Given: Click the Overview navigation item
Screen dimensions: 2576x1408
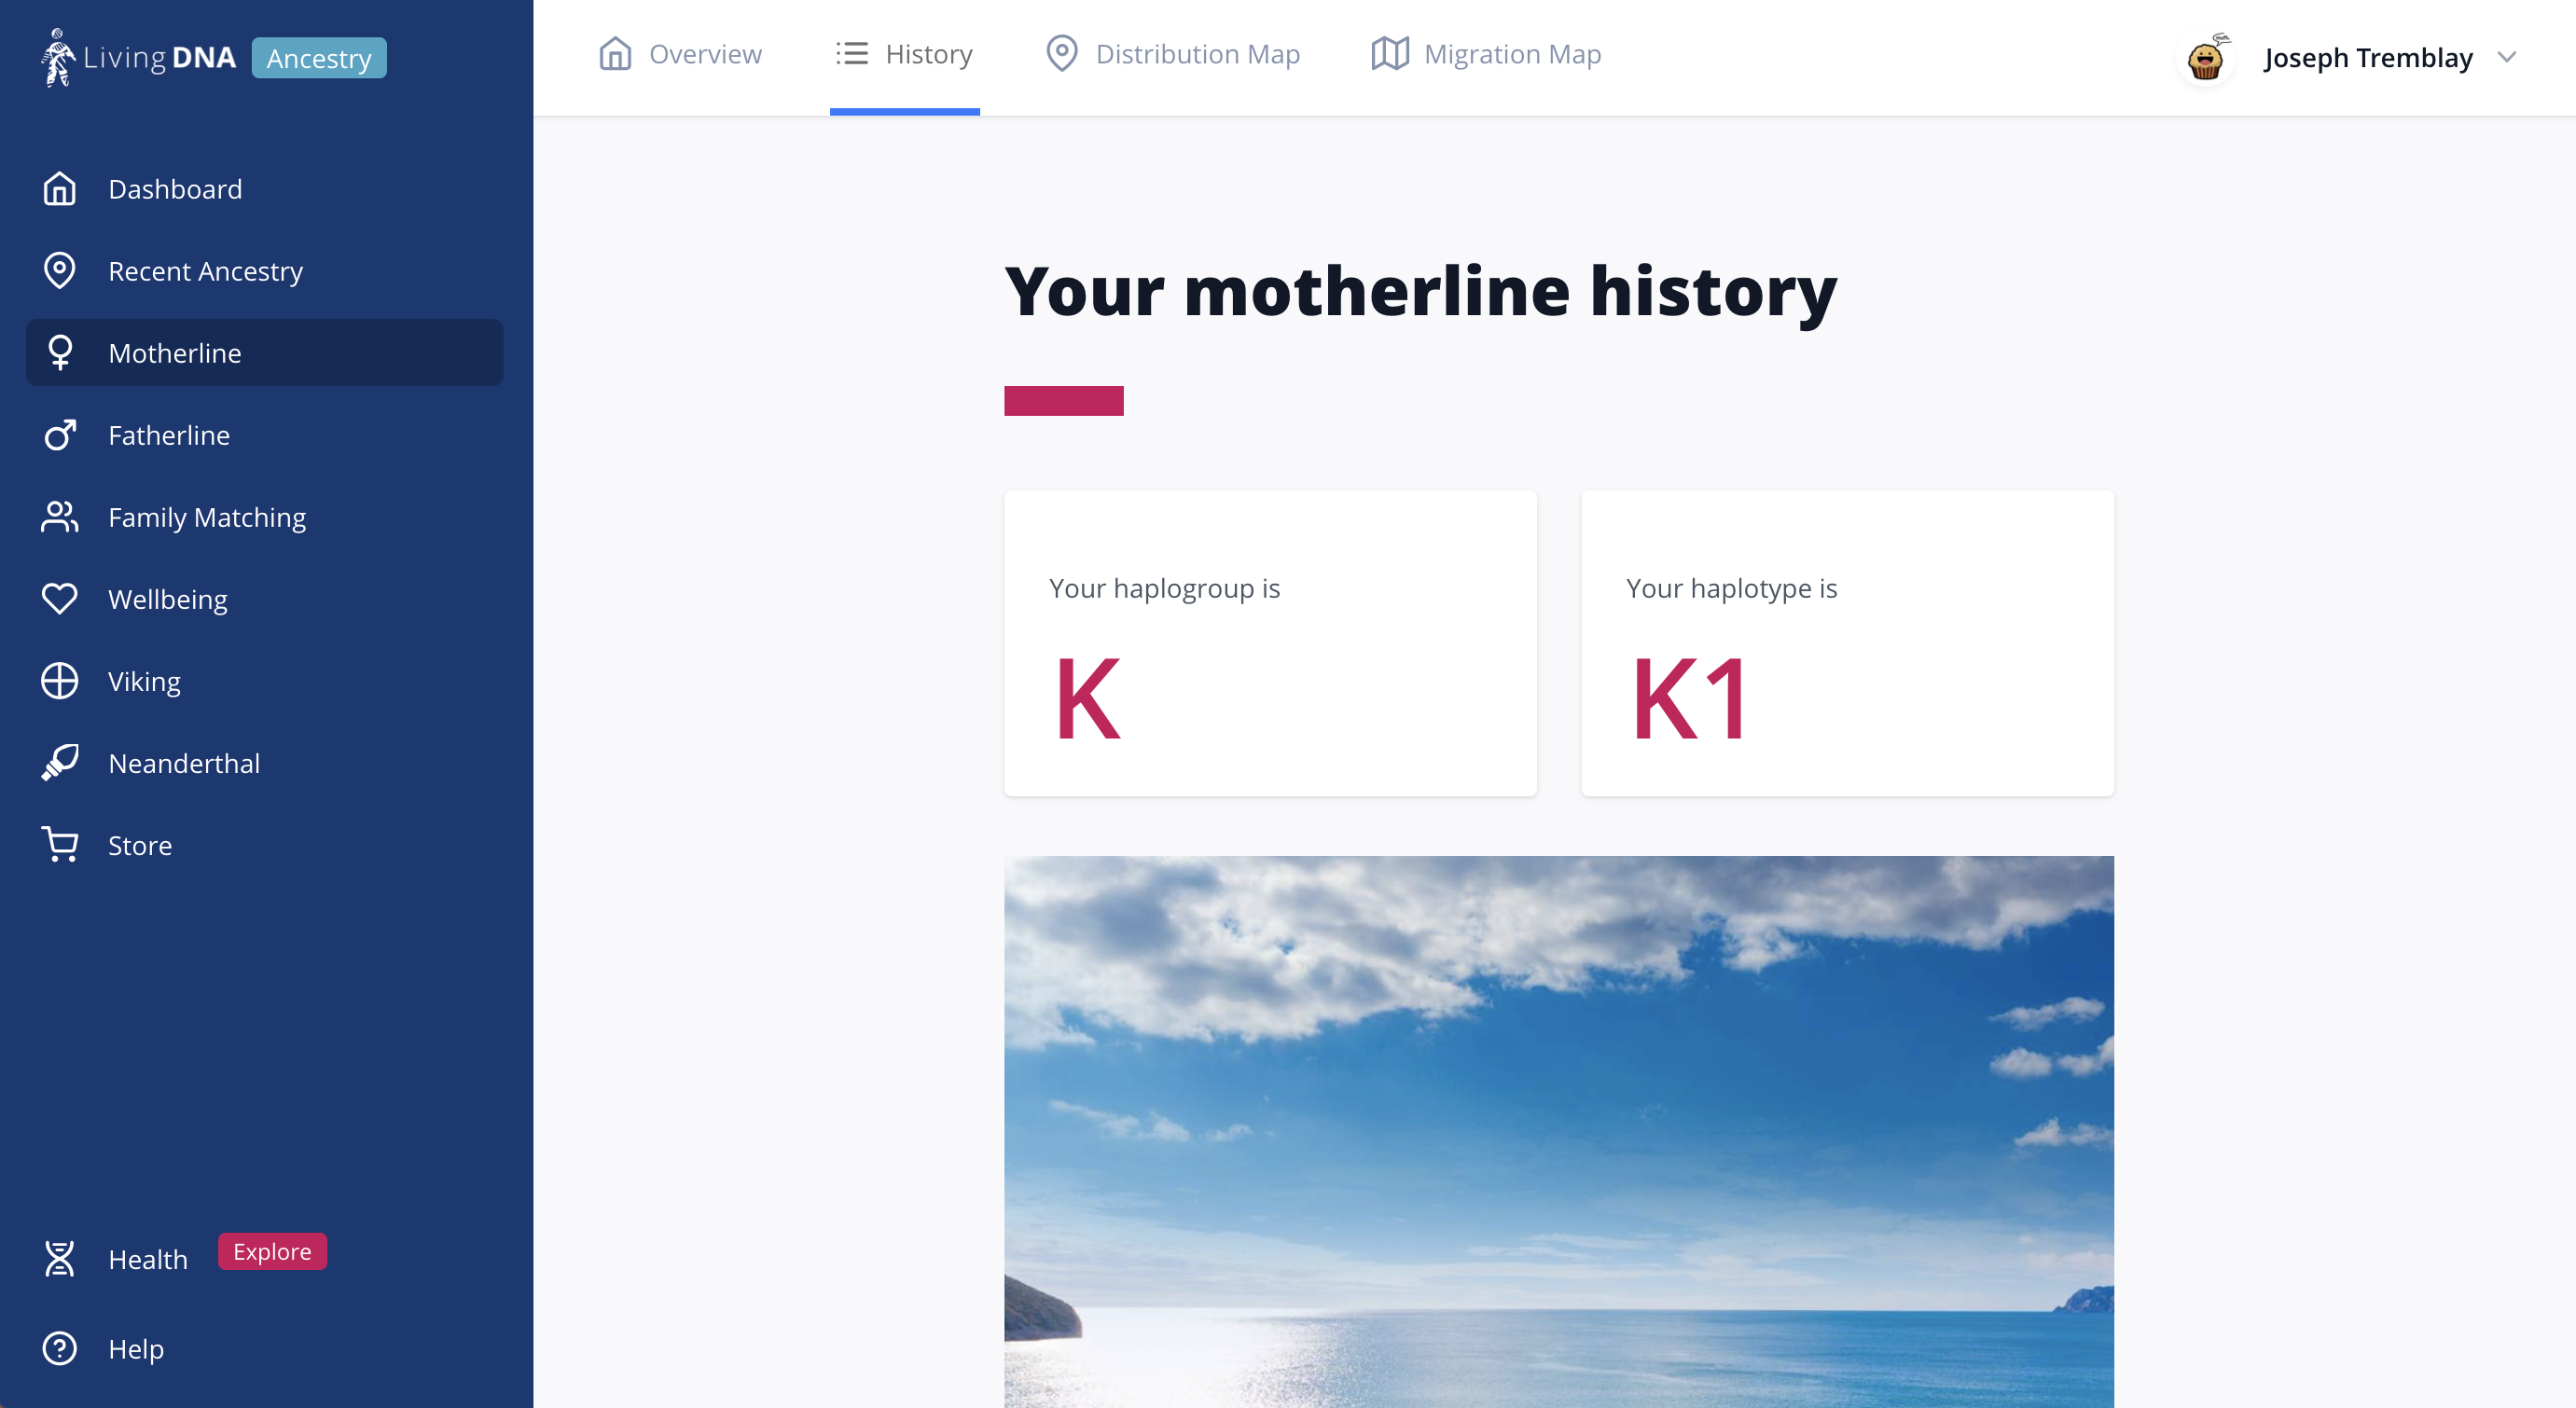Looking at the screenshot, I should click(x=679, y=54).
